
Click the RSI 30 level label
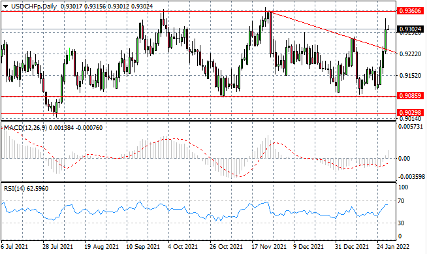coord(401,223)
